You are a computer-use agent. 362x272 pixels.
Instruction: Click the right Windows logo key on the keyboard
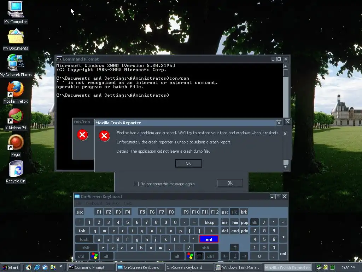coord(190,256)
